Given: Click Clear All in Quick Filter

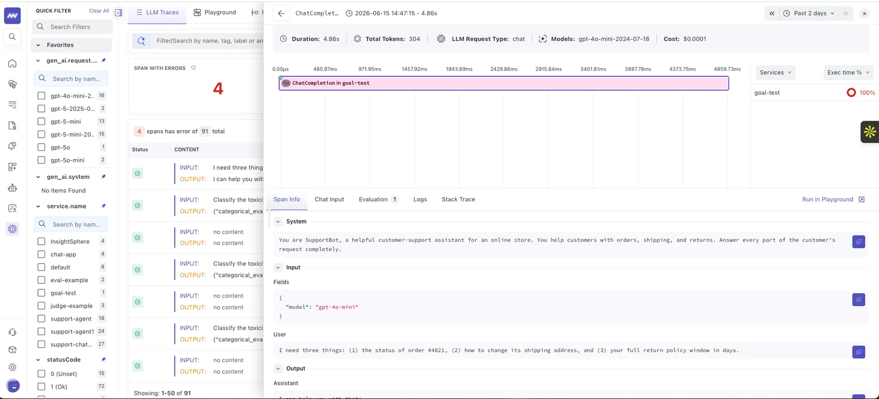Looking at the screenshot, I should tap(99, 11).
